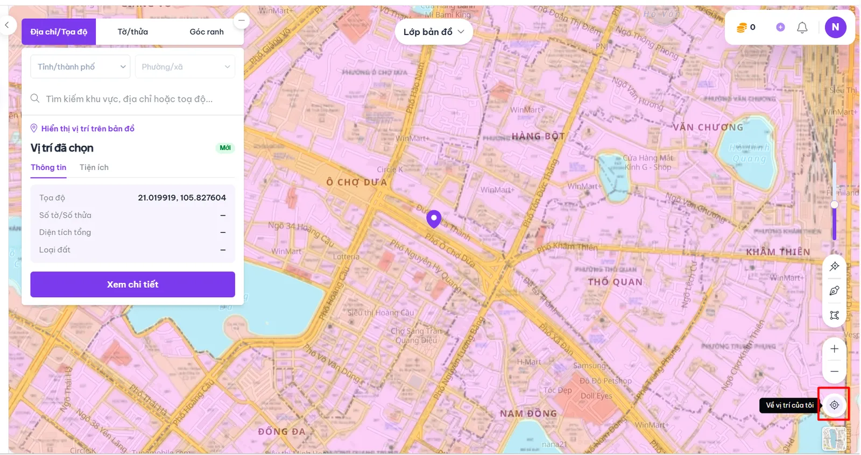The width and height of the screenshot is (861, 455).
Task: Click the NAM ĐỒNG map label
Action: (x=528, y=414)
